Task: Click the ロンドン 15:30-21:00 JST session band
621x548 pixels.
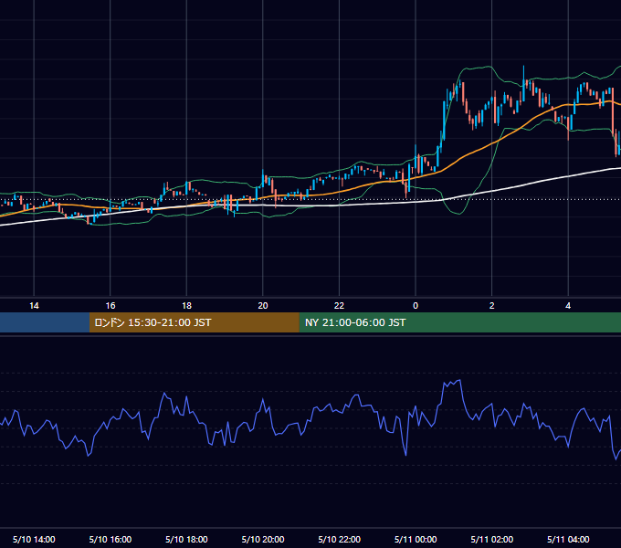Action: point(194,322)
